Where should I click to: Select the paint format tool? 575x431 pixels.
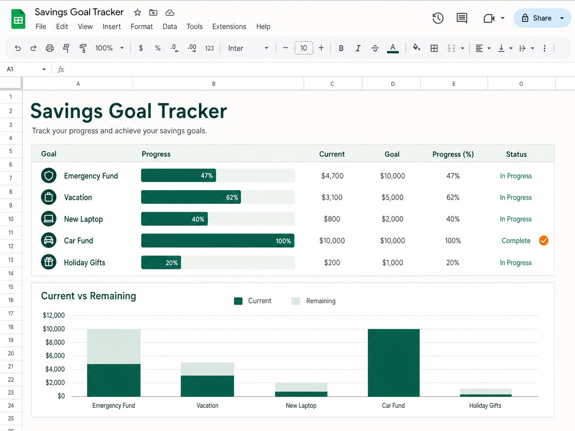(x=83, y=48)
